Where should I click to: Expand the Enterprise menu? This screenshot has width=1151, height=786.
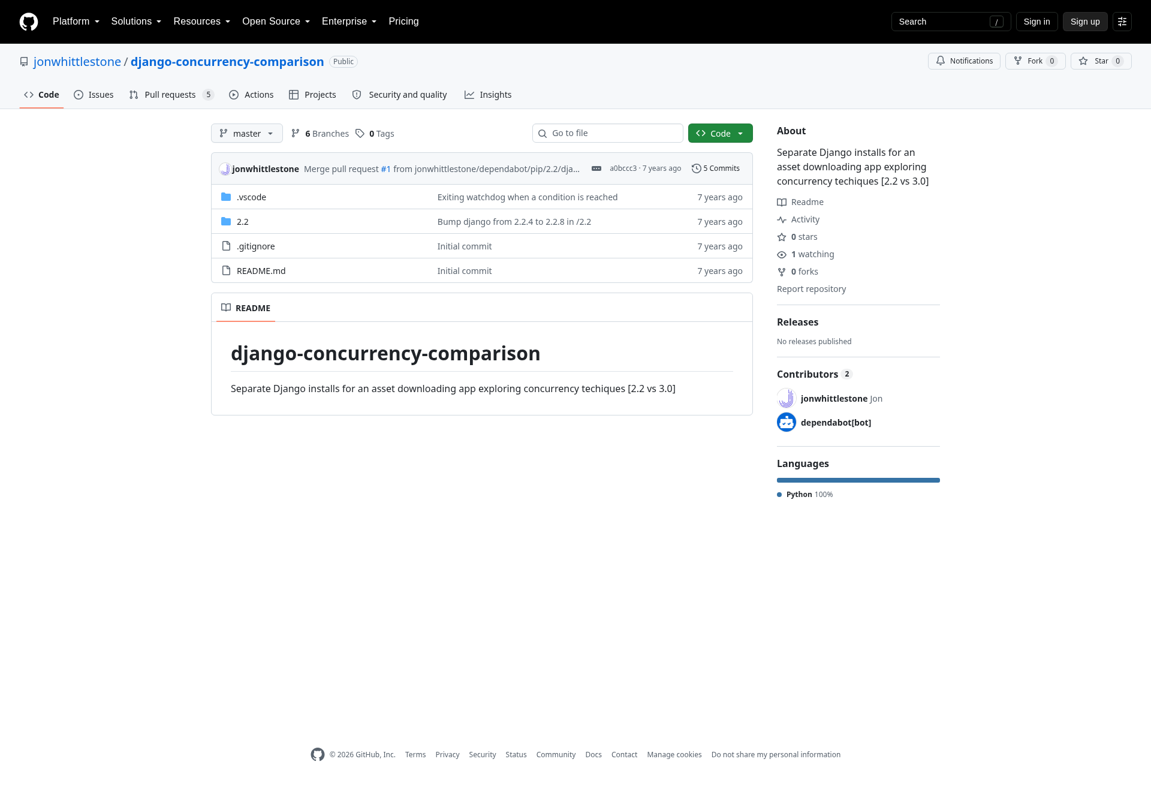pos(349,22)
